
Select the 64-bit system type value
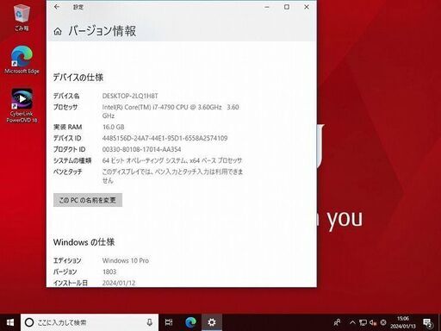172,160
